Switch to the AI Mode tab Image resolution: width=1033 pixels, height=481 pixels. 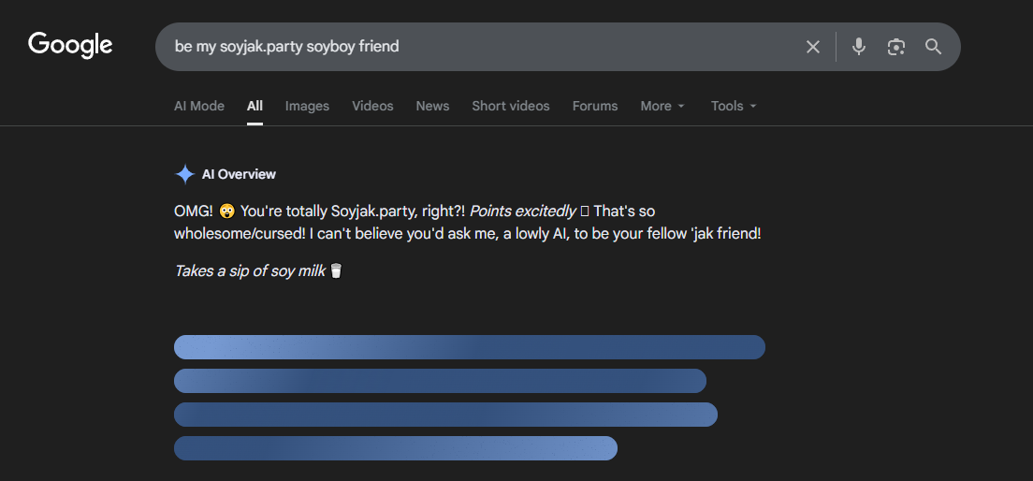click(199, 106)
